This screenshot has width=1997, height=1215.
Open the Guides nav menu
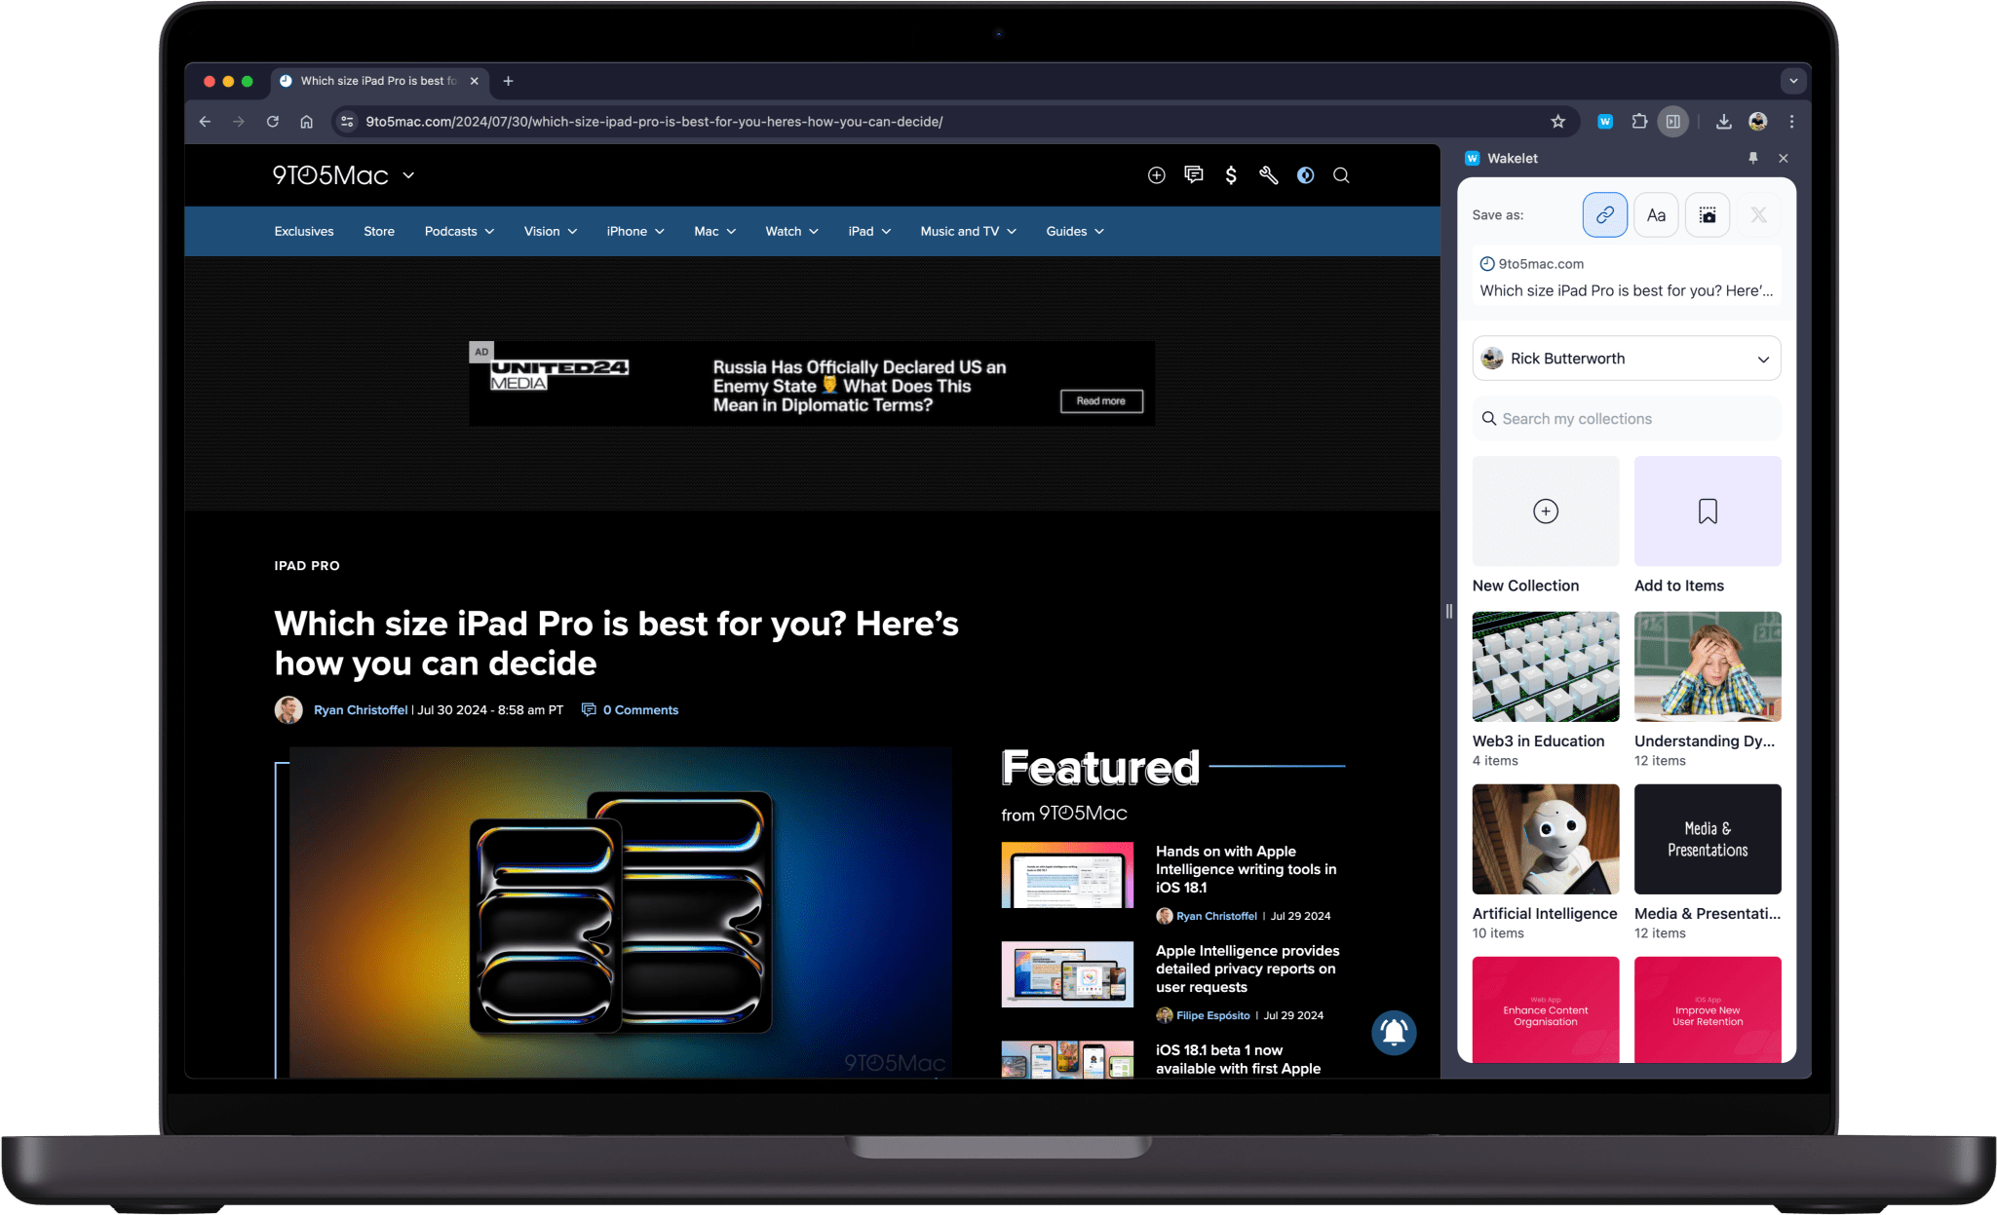coord(1075,231)
